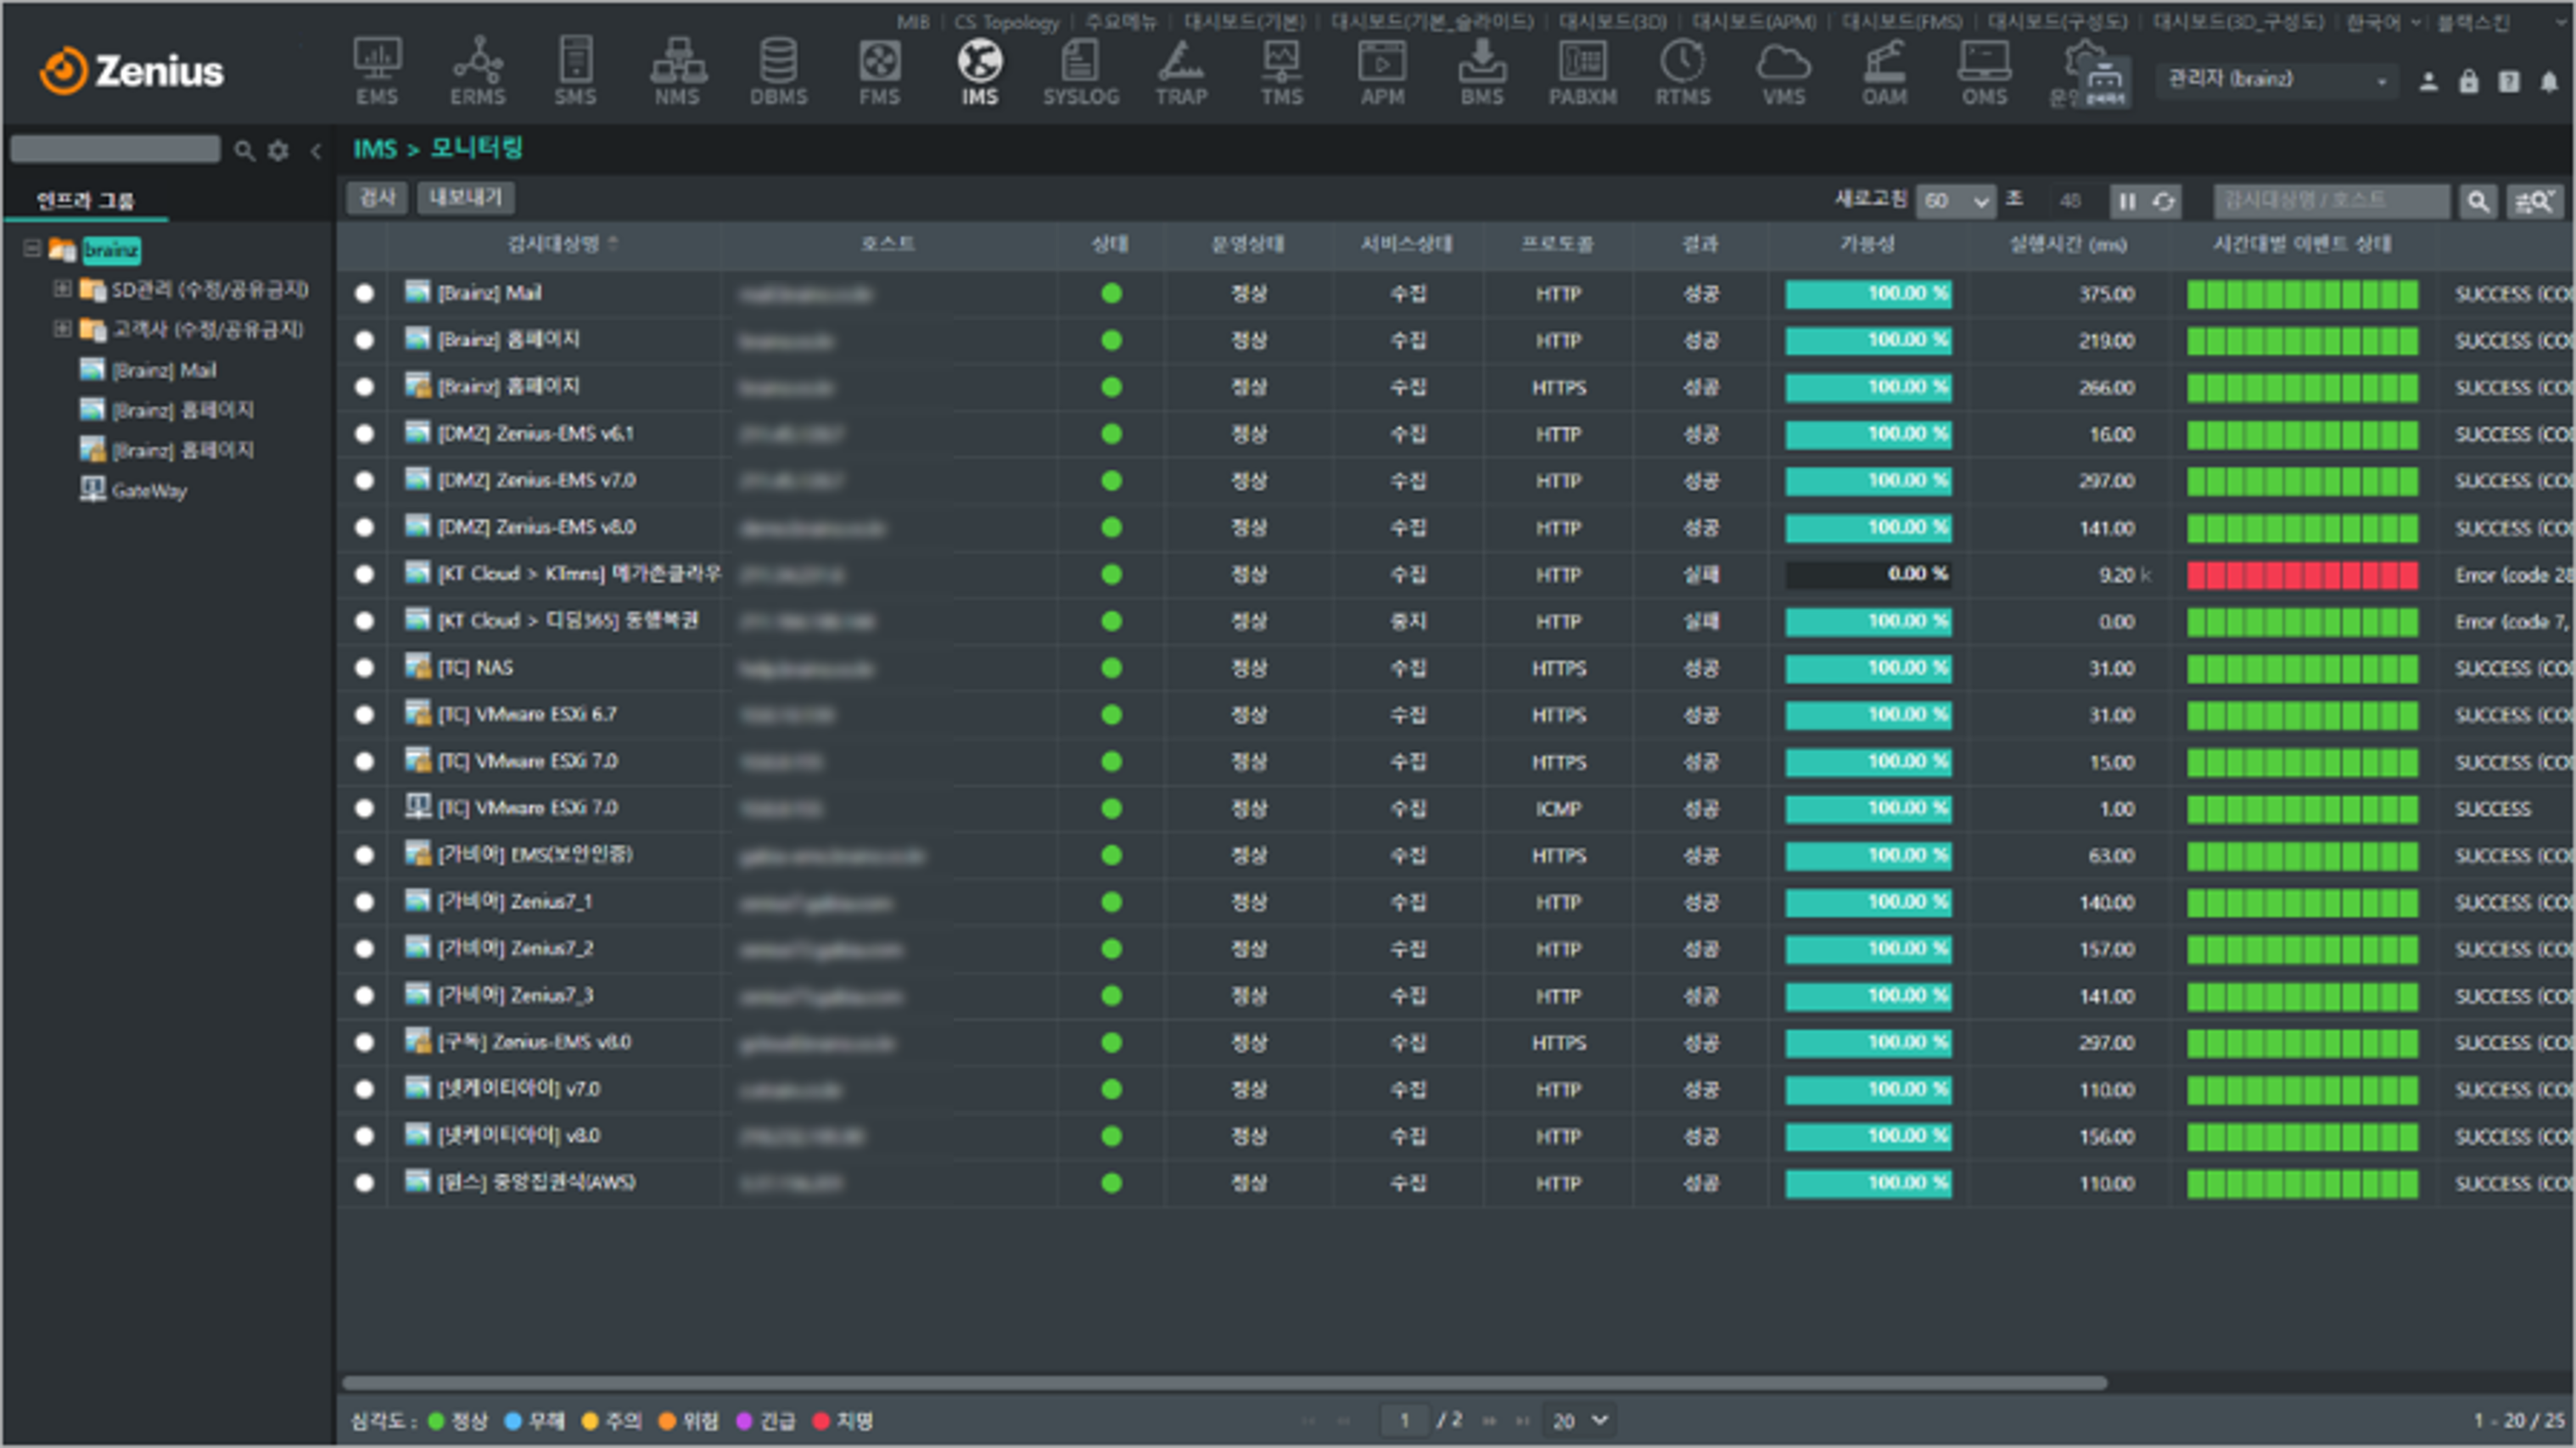Open the SMS server module
This screenshot has height=1448, width=2576.
pyautogui.click(x=576, y=71)
